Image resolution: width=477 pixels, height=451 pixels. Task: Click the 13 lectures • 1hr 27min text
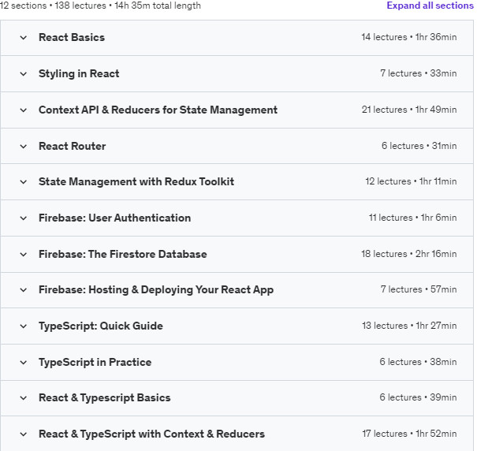[x=409, y=326]
